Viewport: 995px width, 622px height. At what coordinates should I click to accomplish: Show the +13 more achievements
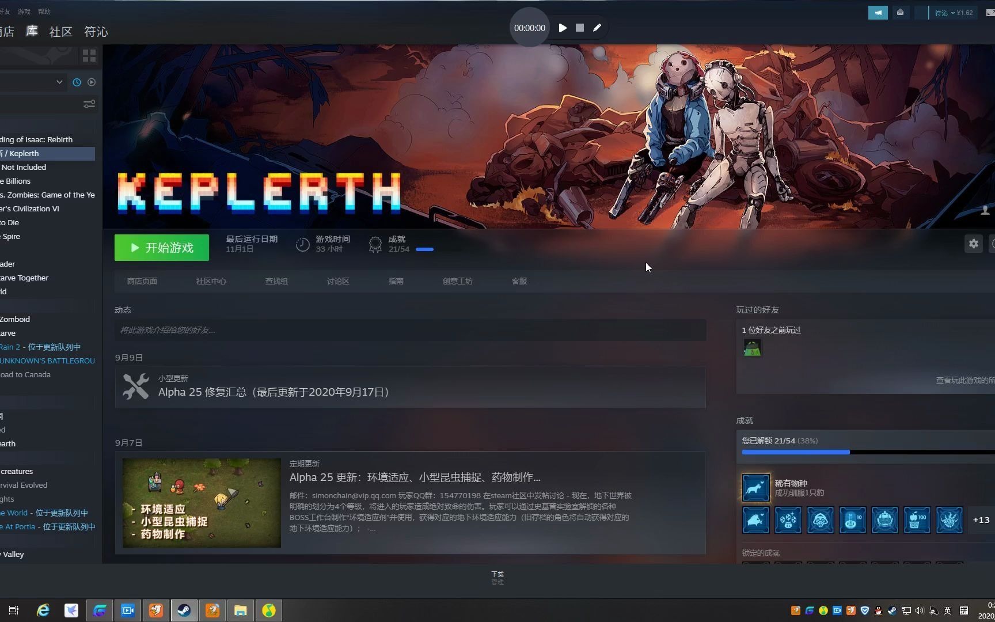pyautogui.click(x=981, y=520)
